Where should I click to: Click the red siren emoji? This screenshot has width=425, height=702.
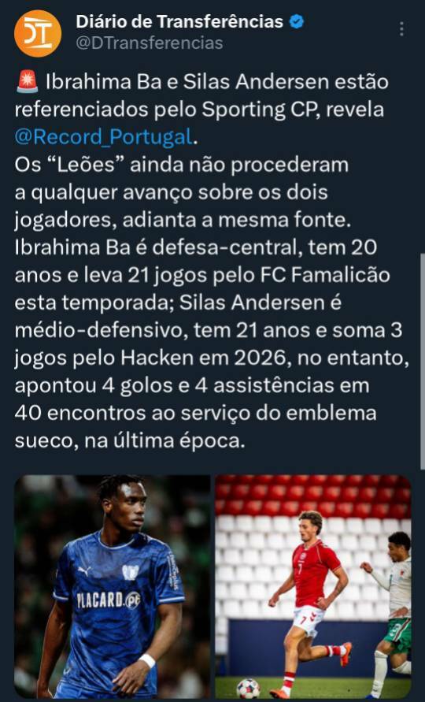coord(28,83)
